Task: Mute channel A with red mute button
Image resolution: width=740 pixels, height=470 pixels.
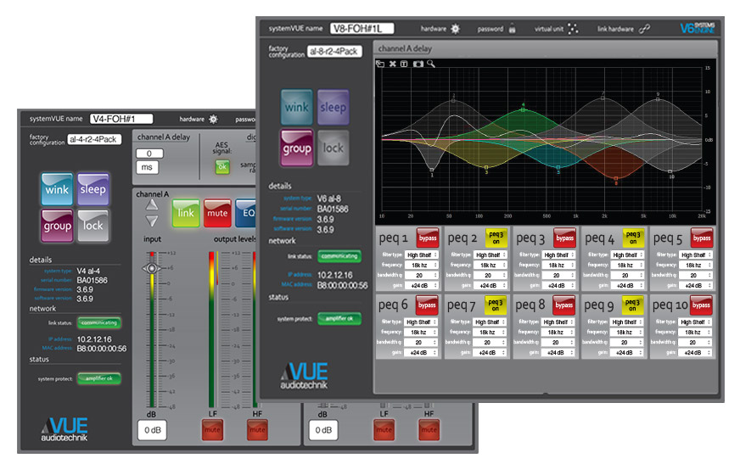Action: [x=217, y=213]
